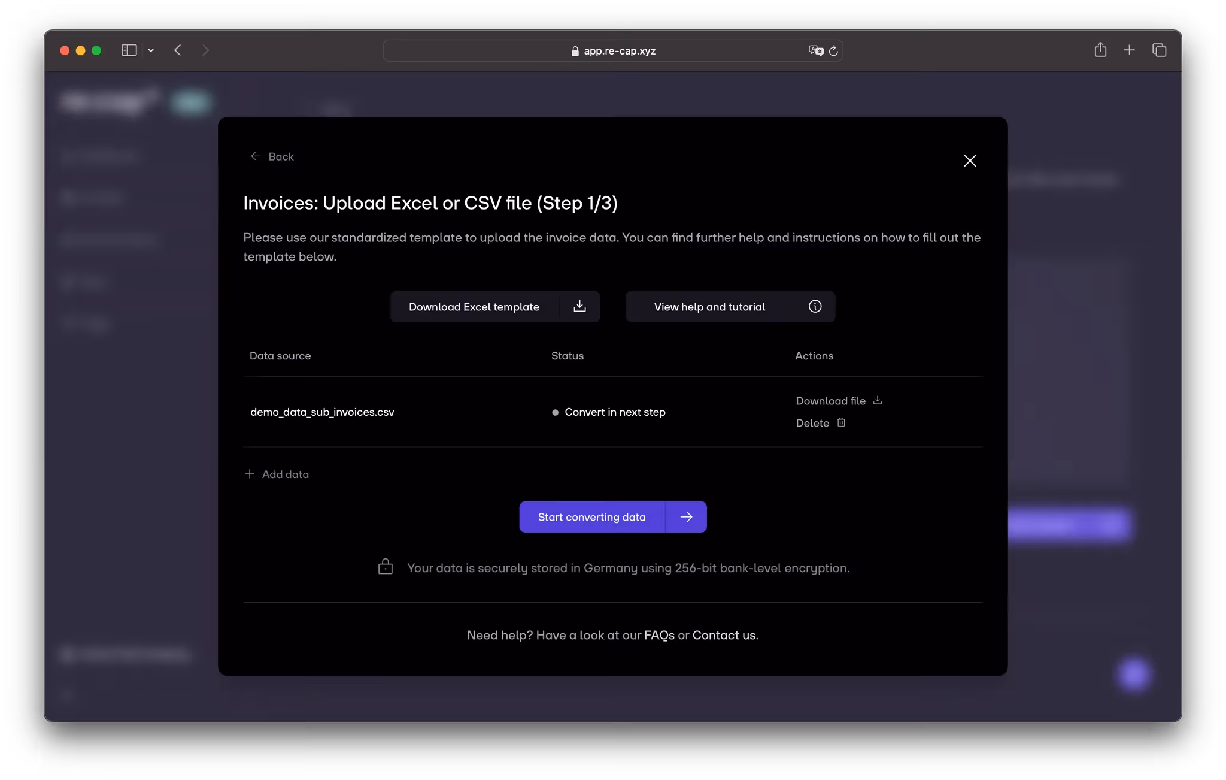Navigate back with Safari's back chevron
The image size is (1226, 780).
coord(178,50)
